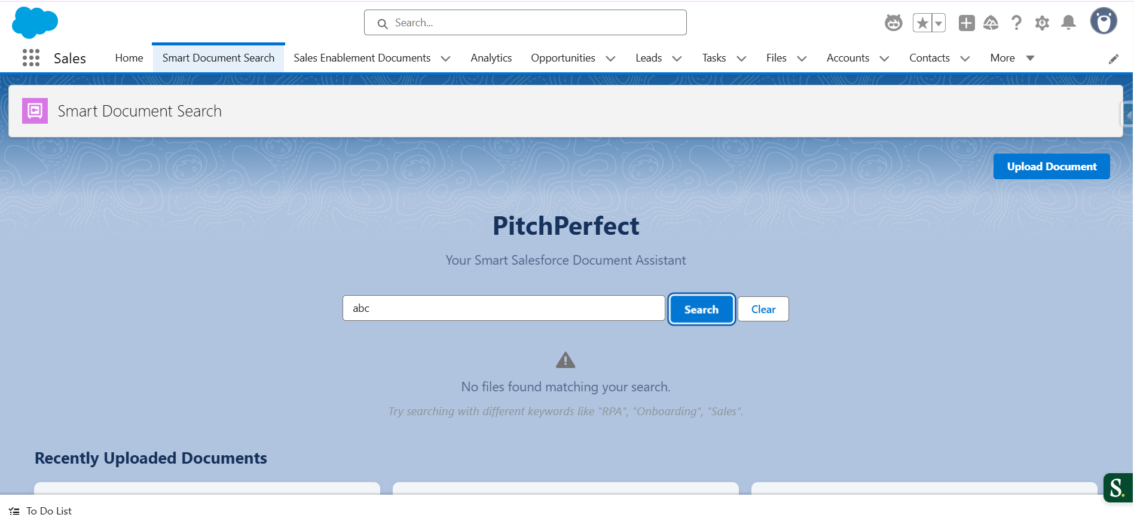Expand the Accounts chevron menu
This screenshot has height=515, width=1134.
click(885, 59)
